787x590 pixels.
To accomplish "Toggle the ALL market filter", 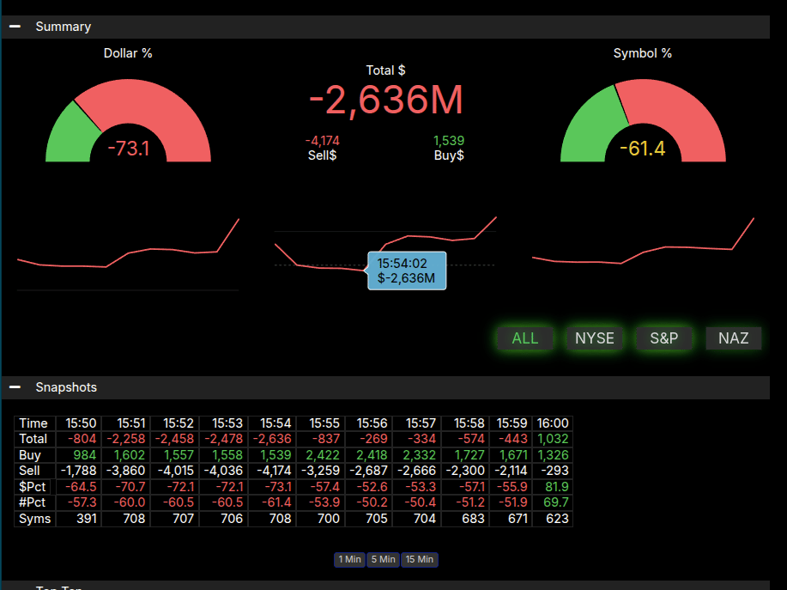I will 524,338.
